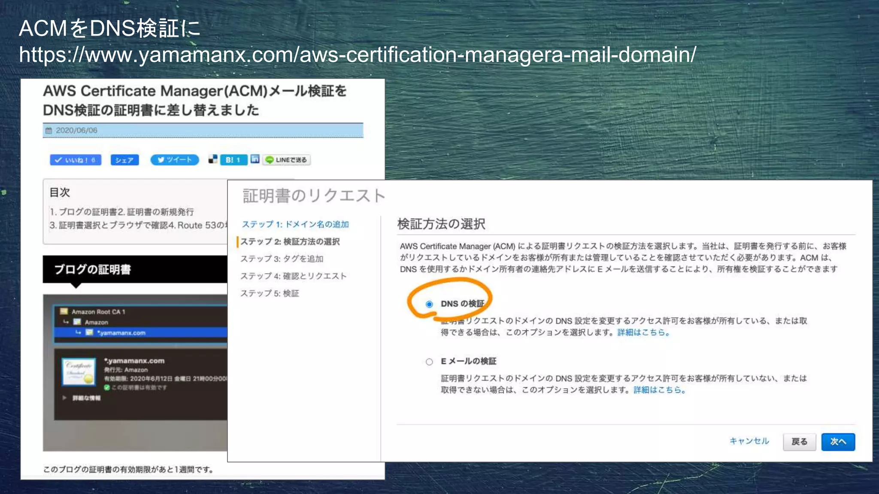Click the Facebook いいね！ button
Viewport: 879px width, 494px height.
point(76,160)
